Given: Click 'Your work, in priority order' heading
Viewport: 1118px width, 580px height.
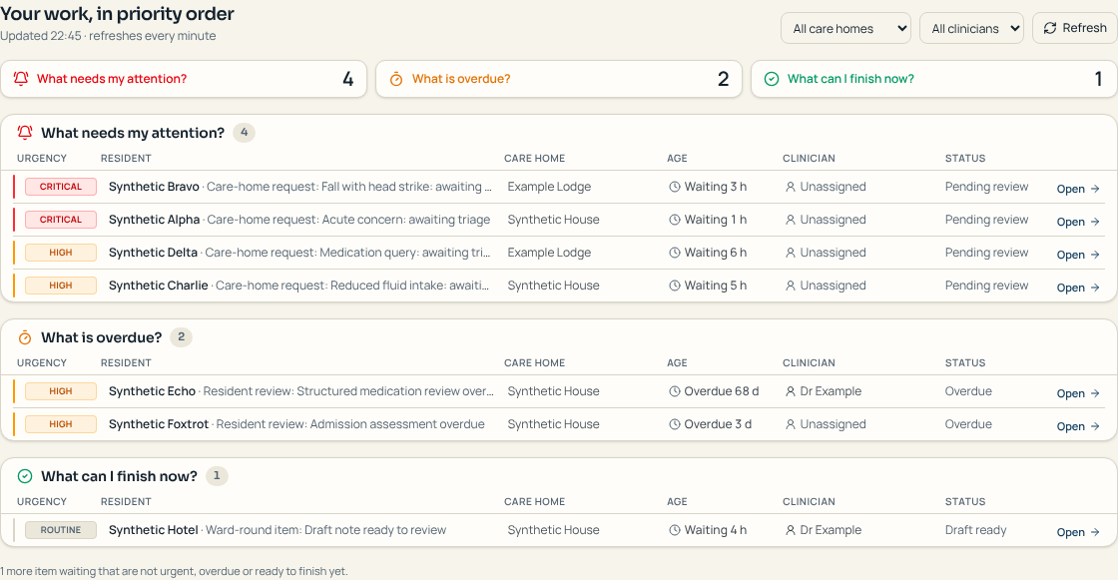Looking at the screenshot, I should (117, 14).
